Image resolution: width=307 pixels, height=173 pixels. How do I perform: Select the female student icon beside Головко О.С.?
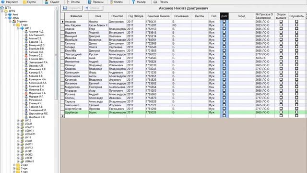tap(26, 56)
